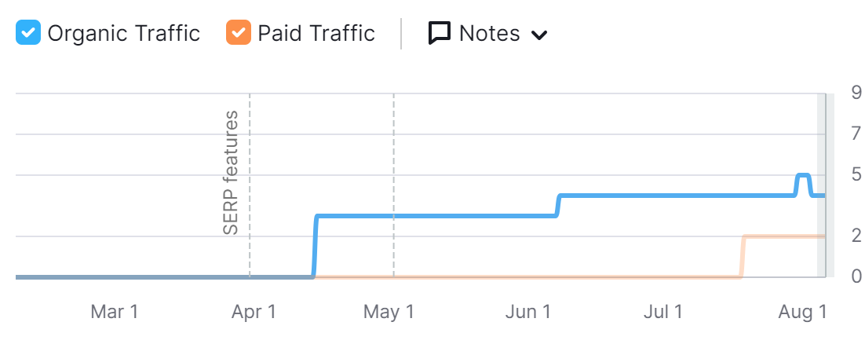Viewport: 865px width, 355px height.
Task: Click the paid traffic line's rise in late July
Action: coord(742,256)
